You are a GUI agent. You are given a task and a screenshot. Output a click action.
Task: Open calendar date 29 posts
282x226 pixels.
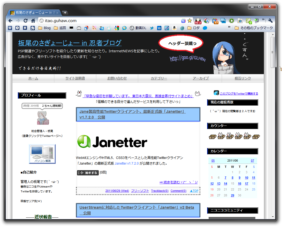tap(233, 195)
